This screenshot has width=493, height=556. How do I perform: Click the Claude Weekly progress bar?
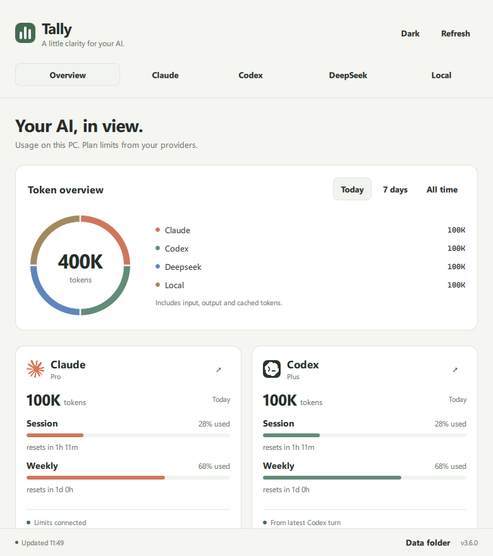tap(128, 478)
